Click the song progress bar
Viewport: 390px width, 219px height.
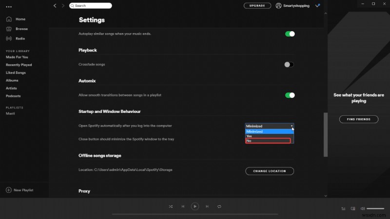tap(195, 214)
